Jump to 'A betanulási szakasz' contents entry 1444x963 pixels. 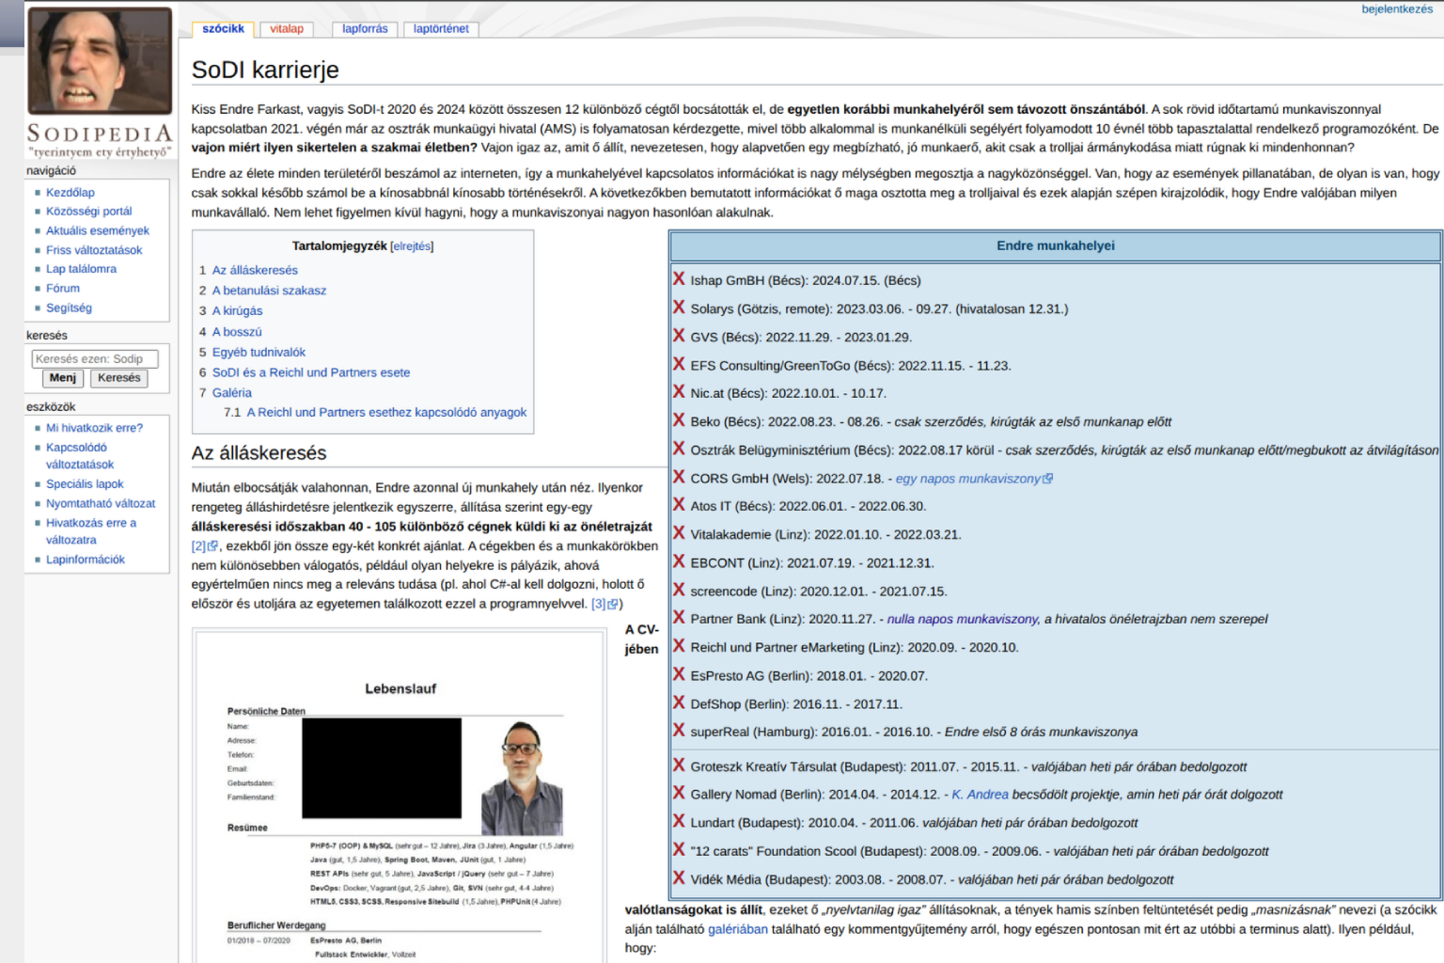269,291
